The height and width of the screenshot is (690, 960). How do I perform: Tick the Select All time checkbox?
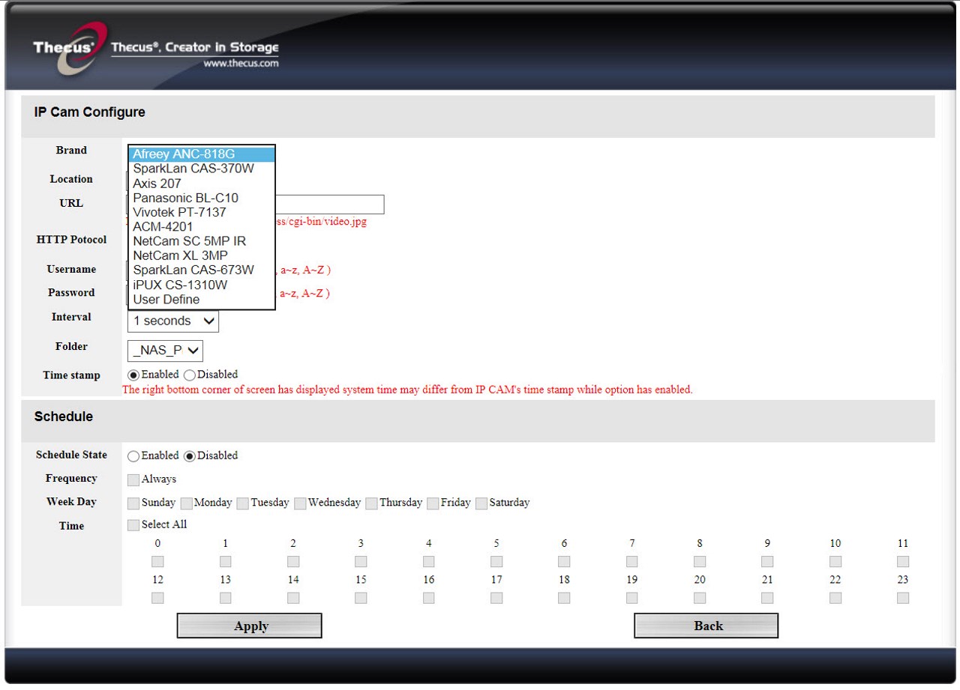(x=133, y=525)
